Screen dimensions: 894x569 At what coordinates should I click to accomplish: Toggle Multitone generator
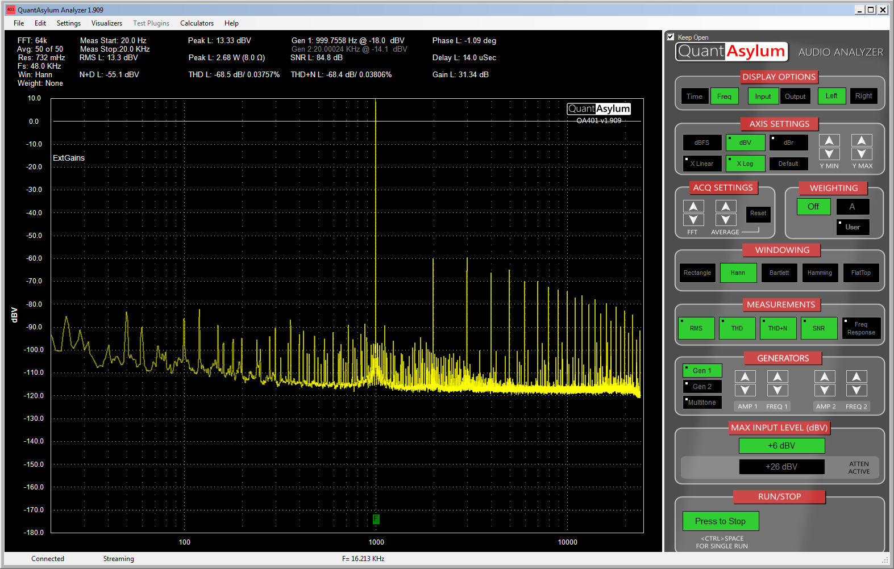(702, 403)
